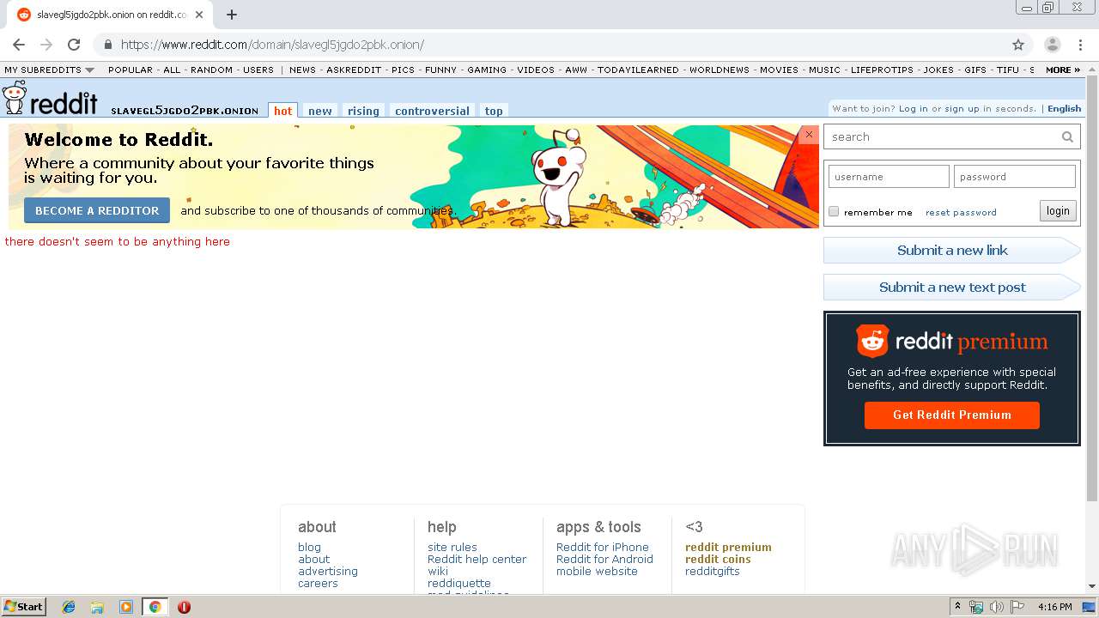1099x618 pixels.
Task: Open the redditgifts footer link
Action: [712, 571]
